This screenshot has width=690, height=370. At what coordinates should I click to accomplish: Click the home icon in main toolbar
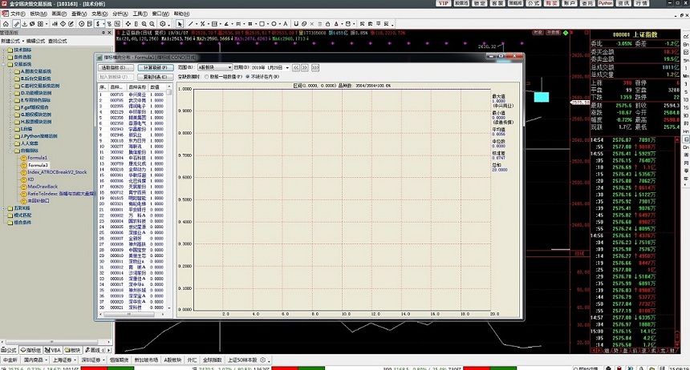[6, 23]
